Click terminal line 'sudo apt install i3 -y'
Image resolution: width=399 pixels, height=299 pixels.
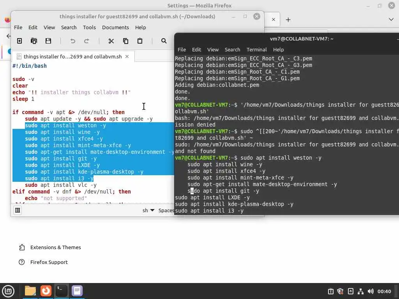[x=209, y=211]
